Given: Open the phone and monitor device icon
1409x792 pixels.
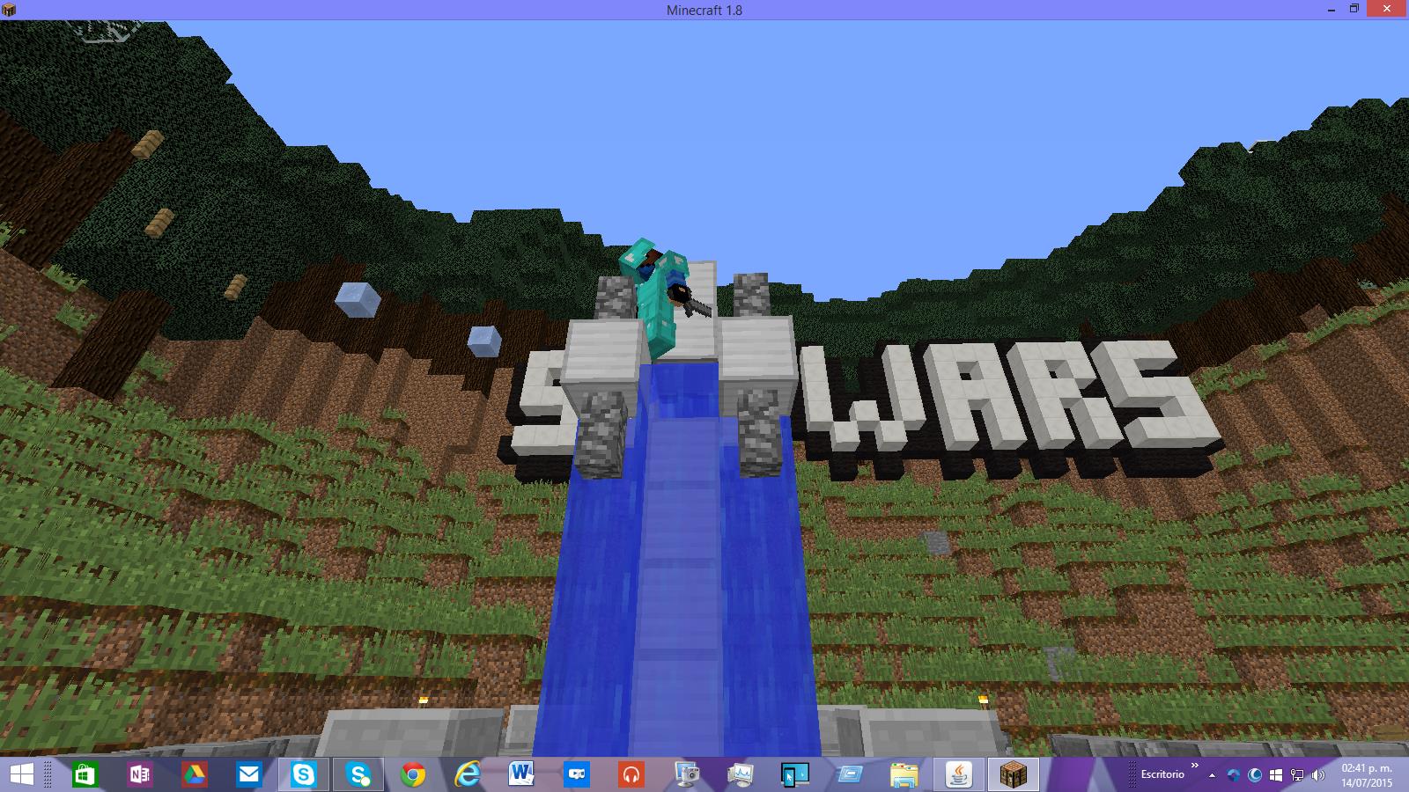Looking at the screenshot, I should pyautogui.click(x=795, y=774).
